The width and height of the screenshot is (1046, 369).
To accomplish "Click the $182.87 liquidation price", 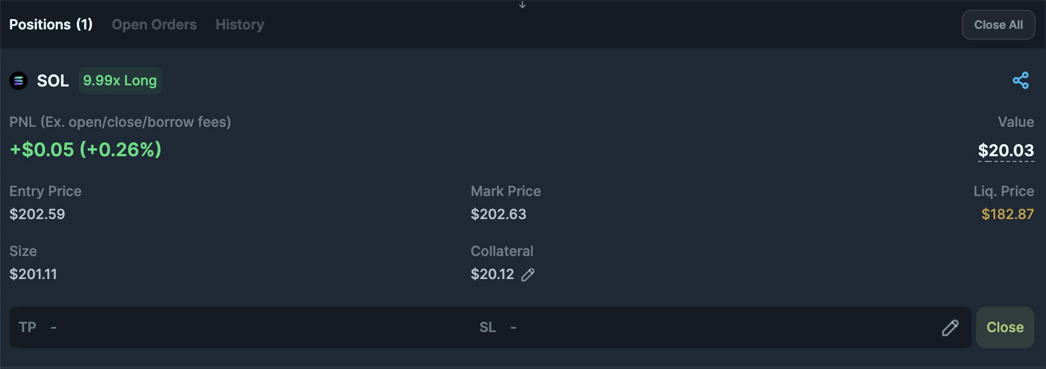I will (1008, 214).
